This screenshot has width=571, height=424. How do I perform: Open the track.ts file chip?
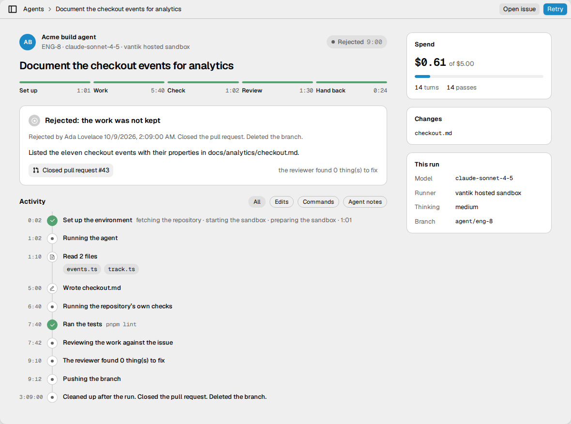[121, 269]
